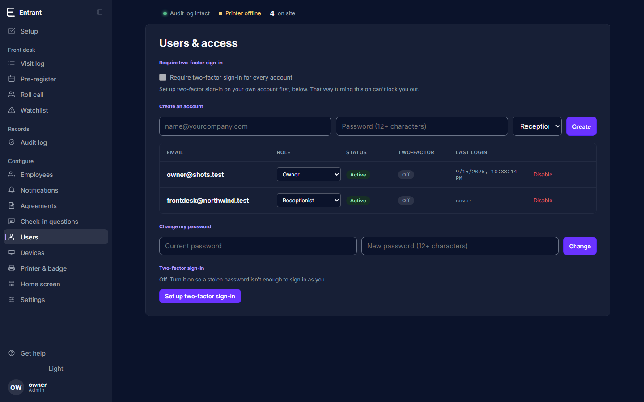Click the New password field

click(x=460, y=246)
